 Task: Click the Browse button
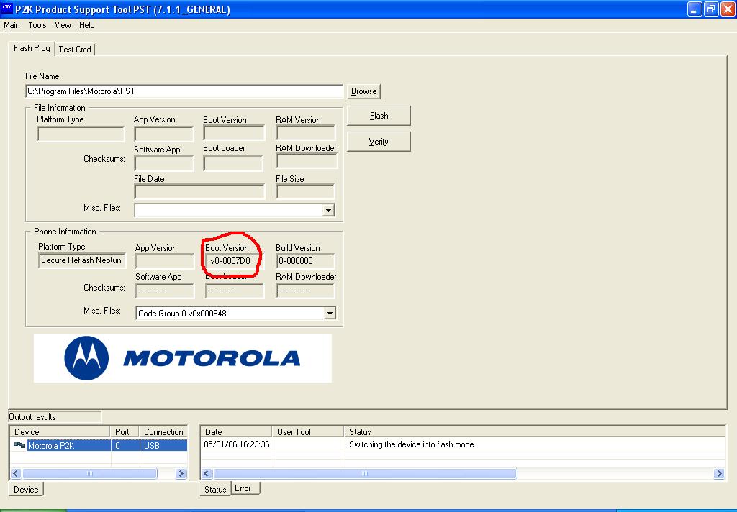pos(363,91)
